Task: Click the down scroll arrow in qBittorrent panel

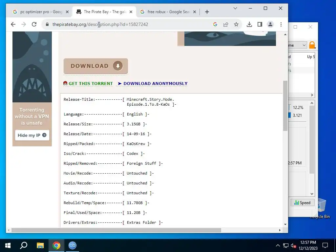Action: 312,194
